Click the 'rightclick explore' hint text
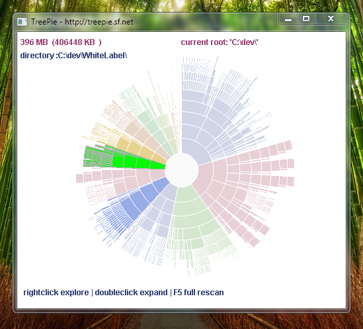The height and width of the screenshot is (329, 363). click(x=56, y=293)
